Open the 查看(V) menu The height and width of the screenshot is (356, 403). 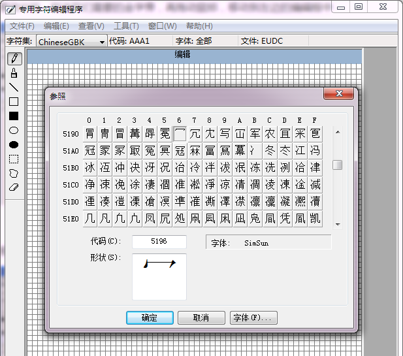click(91, 26)
